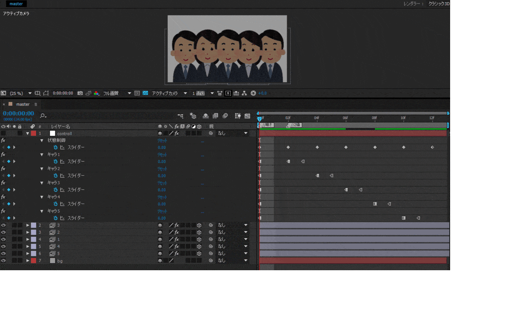Click the show channel RGB icon
Image resolution: width=531 pixels, height=319 pixels.
96,93
